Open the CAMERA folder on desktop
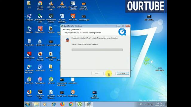The width and height of the screenshot is (191, 107). [x=51, y=30]
